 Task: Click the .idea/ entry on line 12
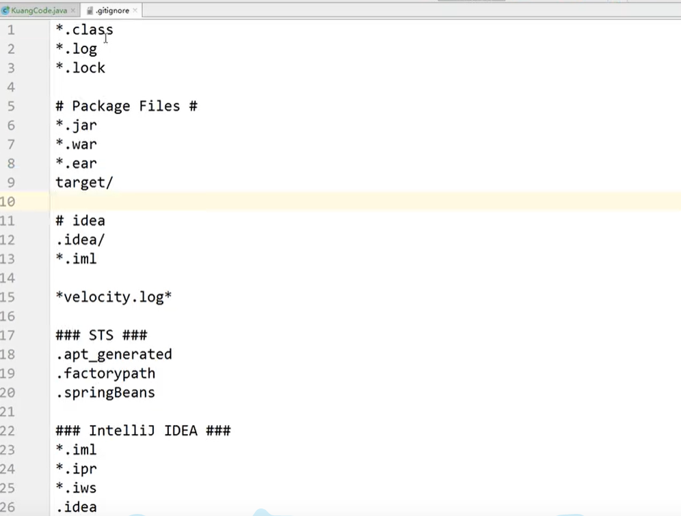pyautogui.click(x=81, y=240)
